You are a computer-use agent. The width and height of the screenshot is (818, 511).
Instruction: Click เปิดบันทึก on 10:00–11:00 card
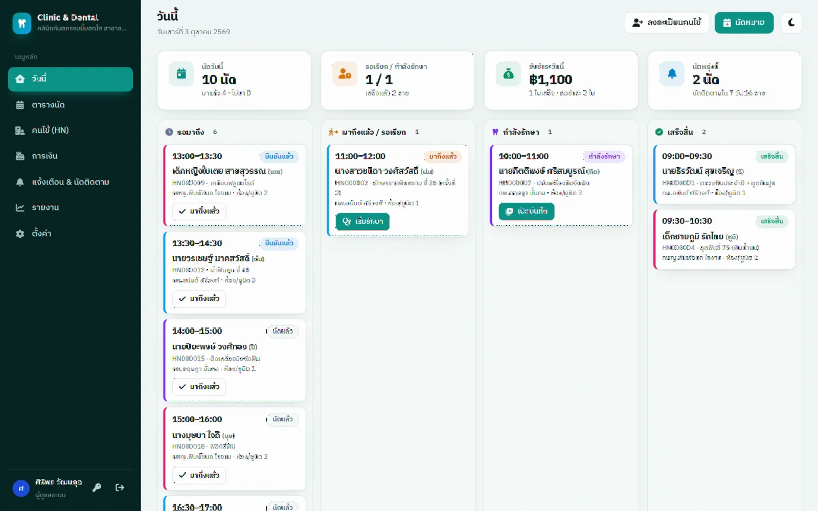point(527,211)
